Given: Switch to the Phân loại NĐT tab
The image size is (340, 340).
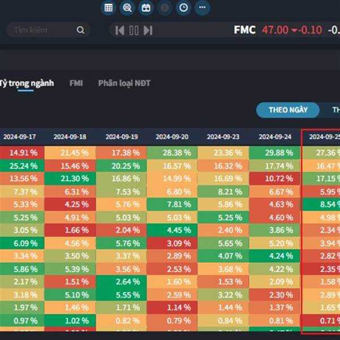Looking at the screenshot, I should (x=124, y=83).
